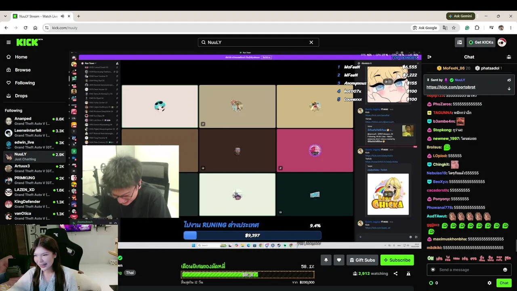Image resolution: width=517 pixels, height=291 pixels.
Task: Mute the NuuLY Stream browser tab
Action: [62, 16]
